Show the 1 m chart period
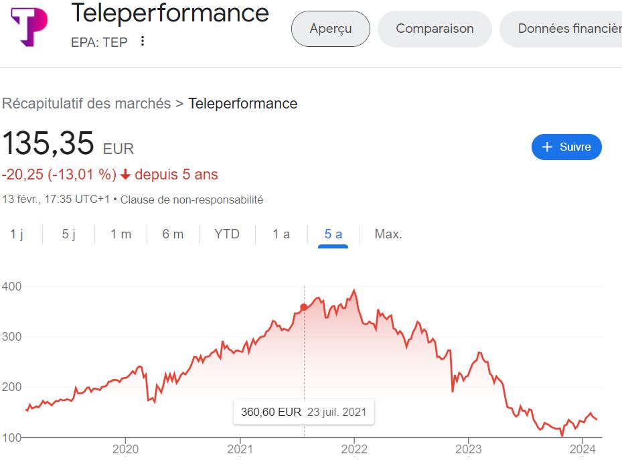This screenshot has width=622, height=462. point(121,234)
